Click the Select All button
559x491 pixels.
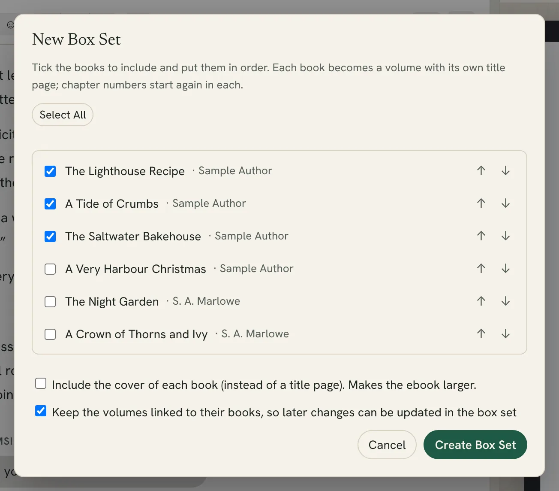click(x=63, y=115)
